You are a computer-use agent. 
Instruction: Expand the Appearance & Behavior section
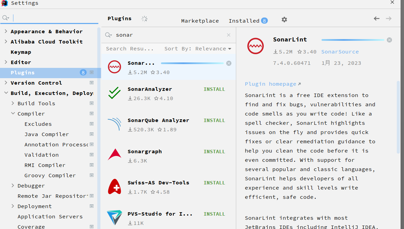6,31
